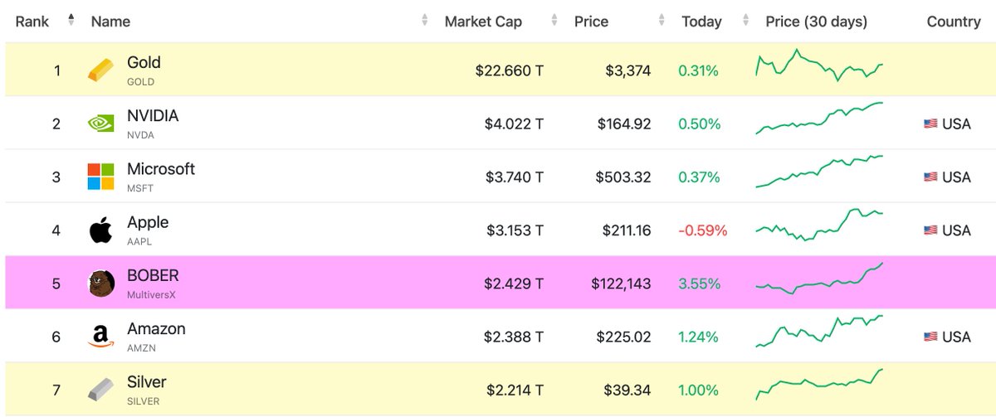Click the Rank column header

pyautogui.click(x=32, y=22)
